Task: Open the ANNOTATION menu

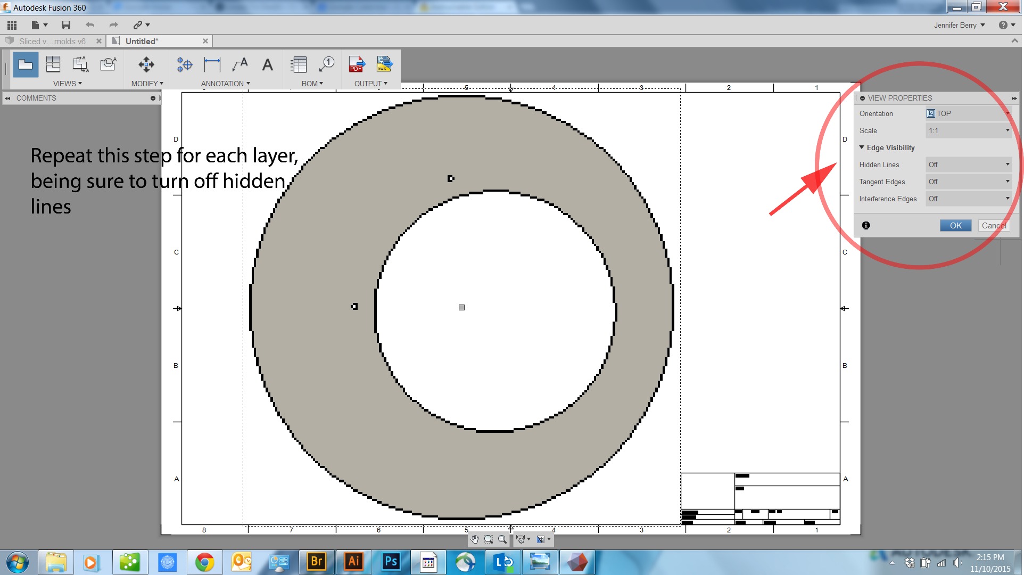Action: pos(225,84)
